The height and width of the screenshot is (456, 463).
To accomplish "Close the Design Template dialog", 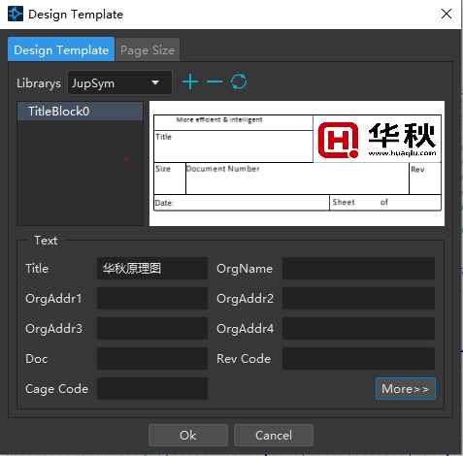I will tap(446, 14).
